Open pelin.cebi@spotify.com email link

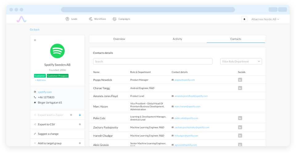(x=186, y=118)
